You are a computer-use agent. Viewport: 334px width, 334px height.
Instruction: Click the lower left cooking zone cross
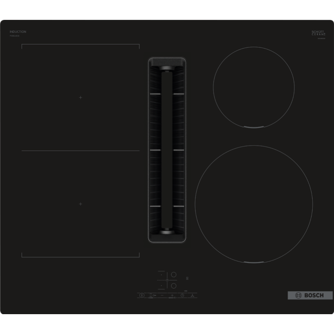tap(80, 204)
